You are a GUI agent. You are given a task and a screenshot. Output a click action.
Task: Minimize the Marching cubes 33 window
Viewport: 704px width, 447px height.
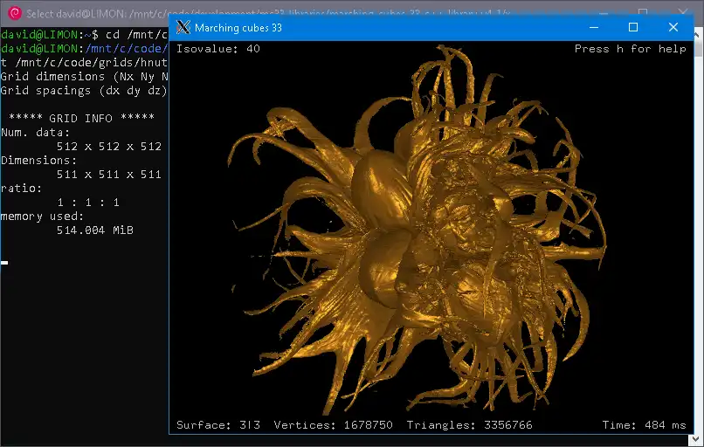pyautogui.click(x=593, y=27)
